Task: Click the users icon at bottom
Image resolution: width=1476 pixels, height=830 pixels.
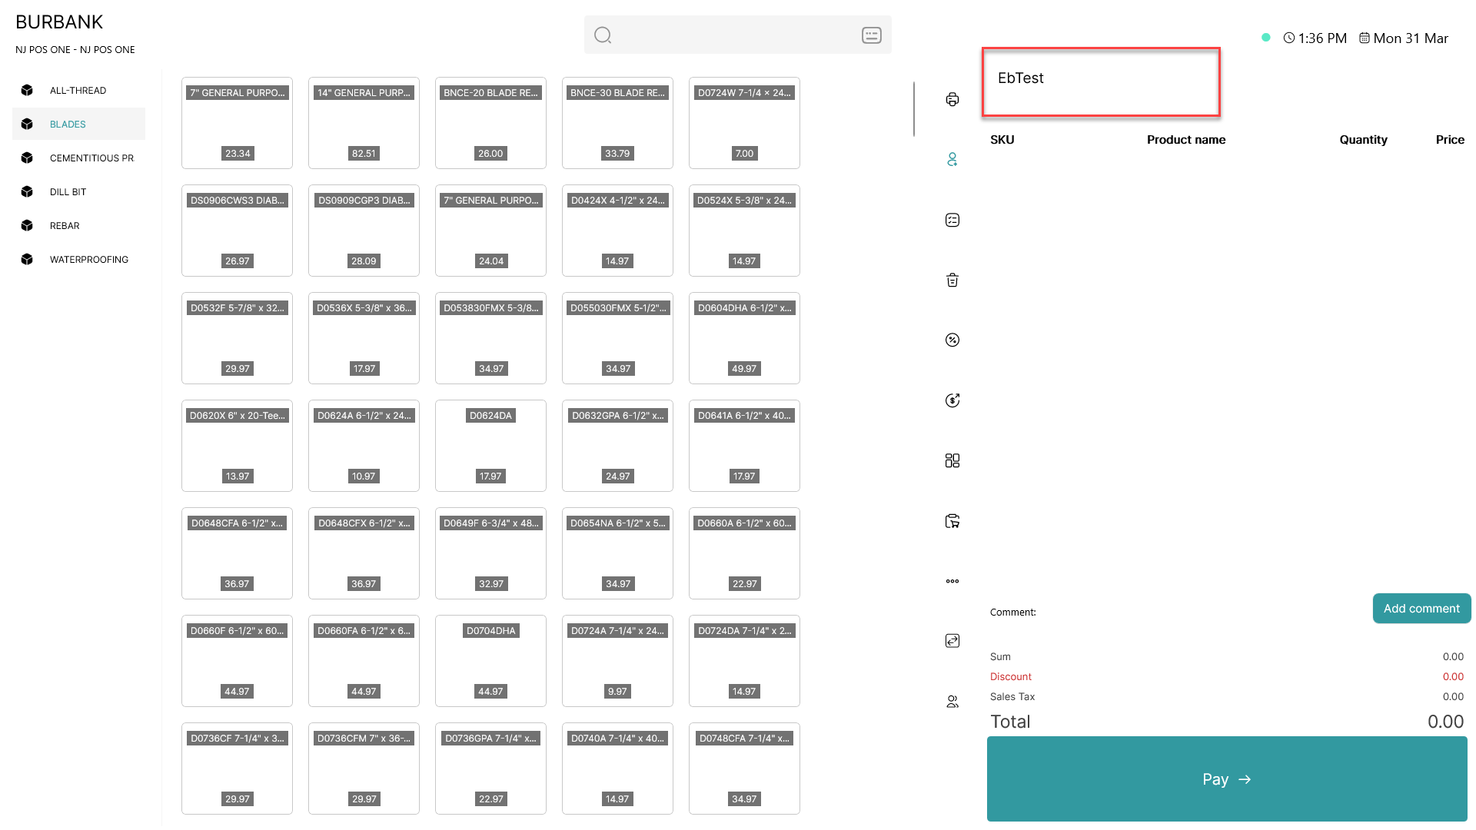Action: pos(952,702)
